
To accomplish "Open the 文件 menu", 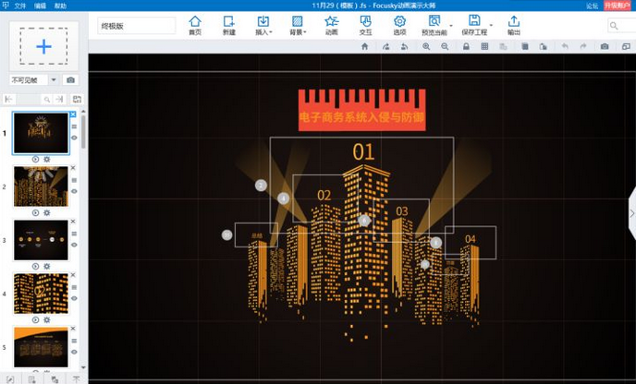I will tap(19, 6).
